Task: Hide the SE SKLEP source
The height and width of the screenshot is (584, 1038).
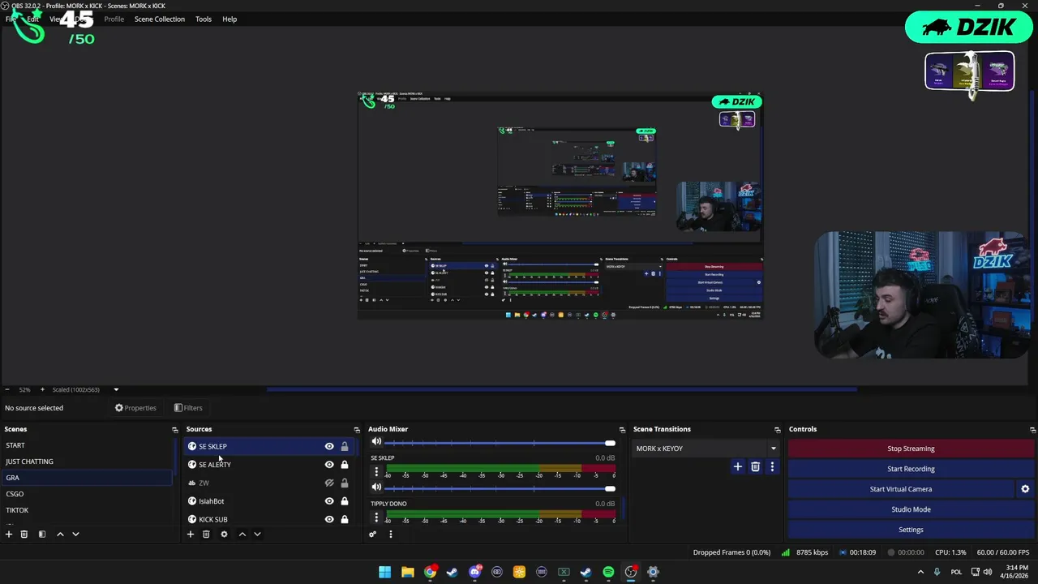Action: 329,446
